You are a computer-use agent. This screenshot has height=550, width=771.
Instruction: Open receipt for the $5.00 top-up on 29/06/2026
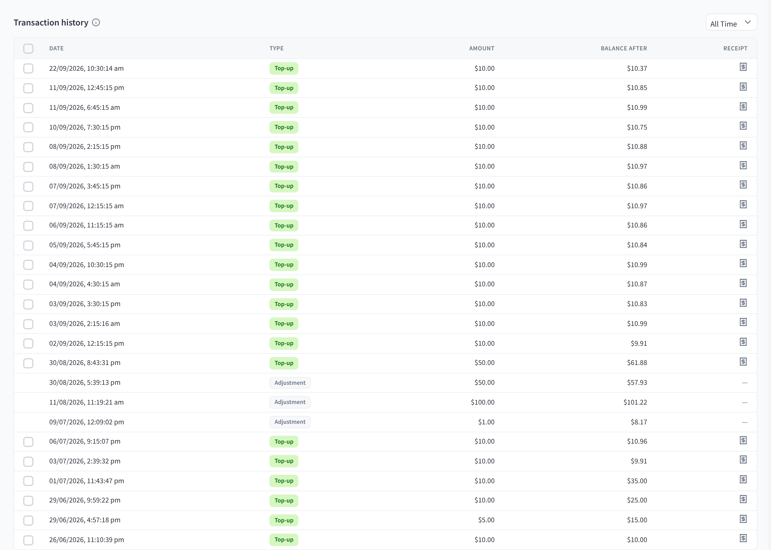[x=743, y=519]
